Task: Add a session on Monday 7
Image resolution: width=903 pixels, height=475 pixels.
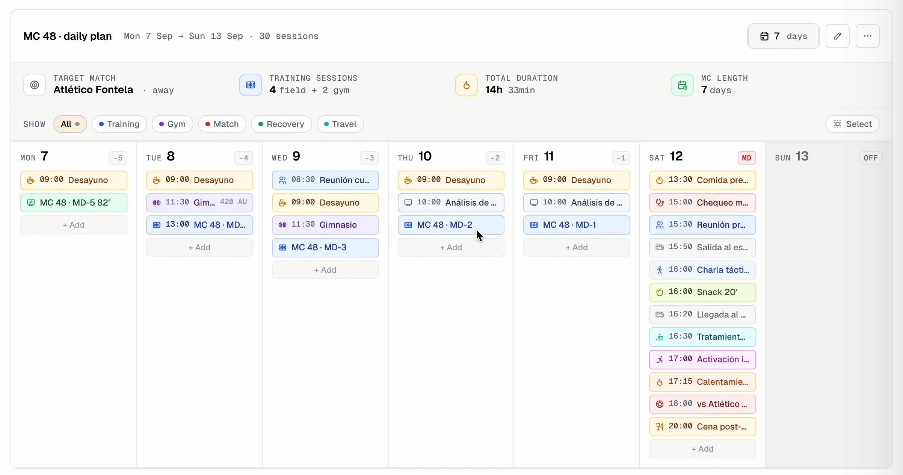Action: (x=74, y=225)
